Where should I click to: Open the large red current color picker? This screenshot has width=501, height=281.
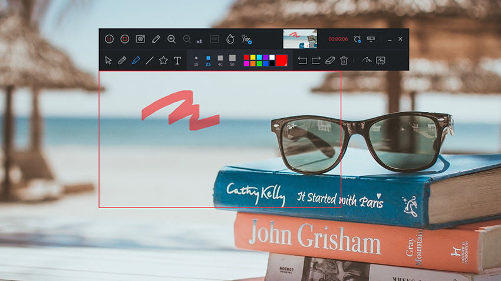tap(282, 60)
